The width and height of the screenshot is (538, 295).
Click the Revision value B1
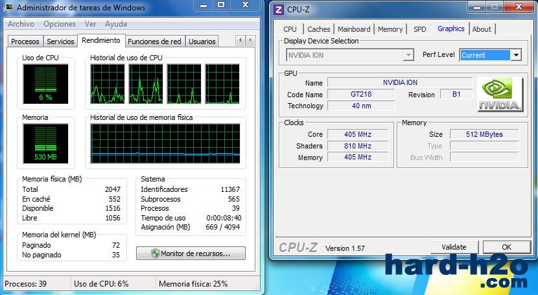(456, 94)
